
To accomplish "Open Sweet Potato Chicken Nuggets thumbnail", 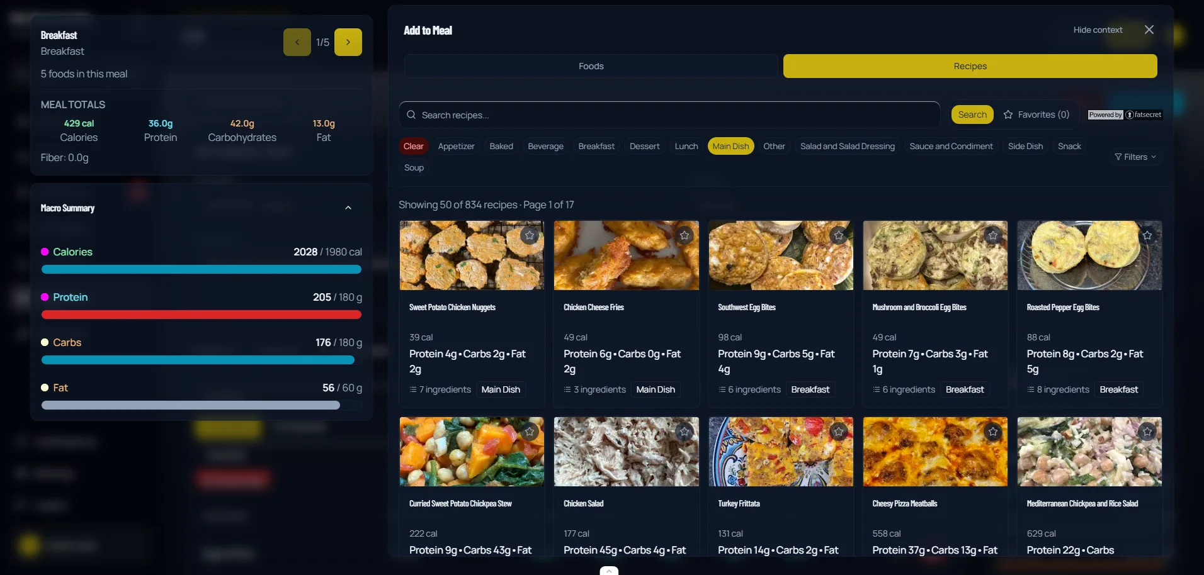I will click(472, 255).
